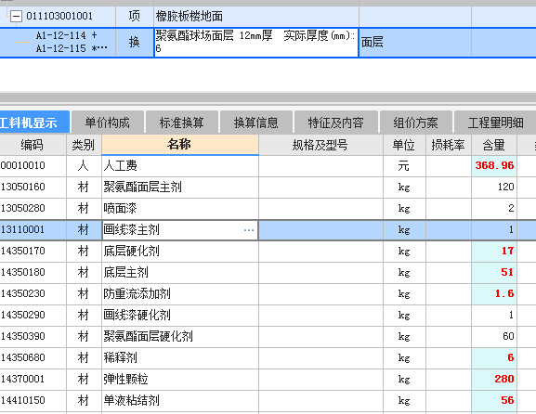Viewport: 536px width, 414px height.
Task: Click the 368.96 quantity cell
Action: [494, 166]
